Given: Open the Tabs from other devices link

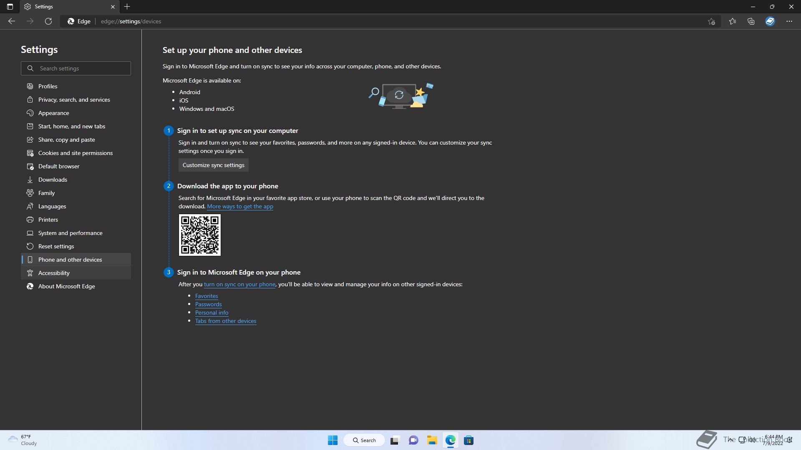Looking at the screenshot, I should coord(225,321).
